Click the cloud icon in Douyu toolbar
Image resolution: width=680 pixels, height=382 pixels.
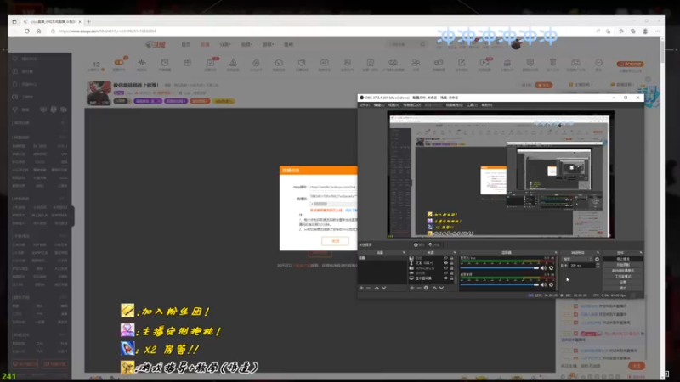pos(393,63)
